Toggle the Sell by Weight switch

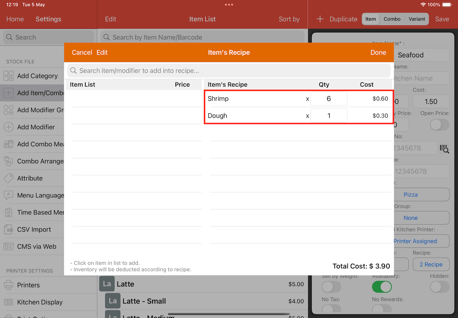point(331,287)
